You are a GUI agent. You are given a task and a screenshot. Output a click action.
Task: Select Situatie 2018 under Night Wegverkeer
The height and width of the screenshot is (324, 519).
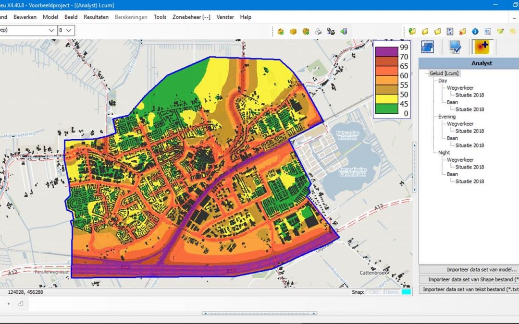coord(470,168)
